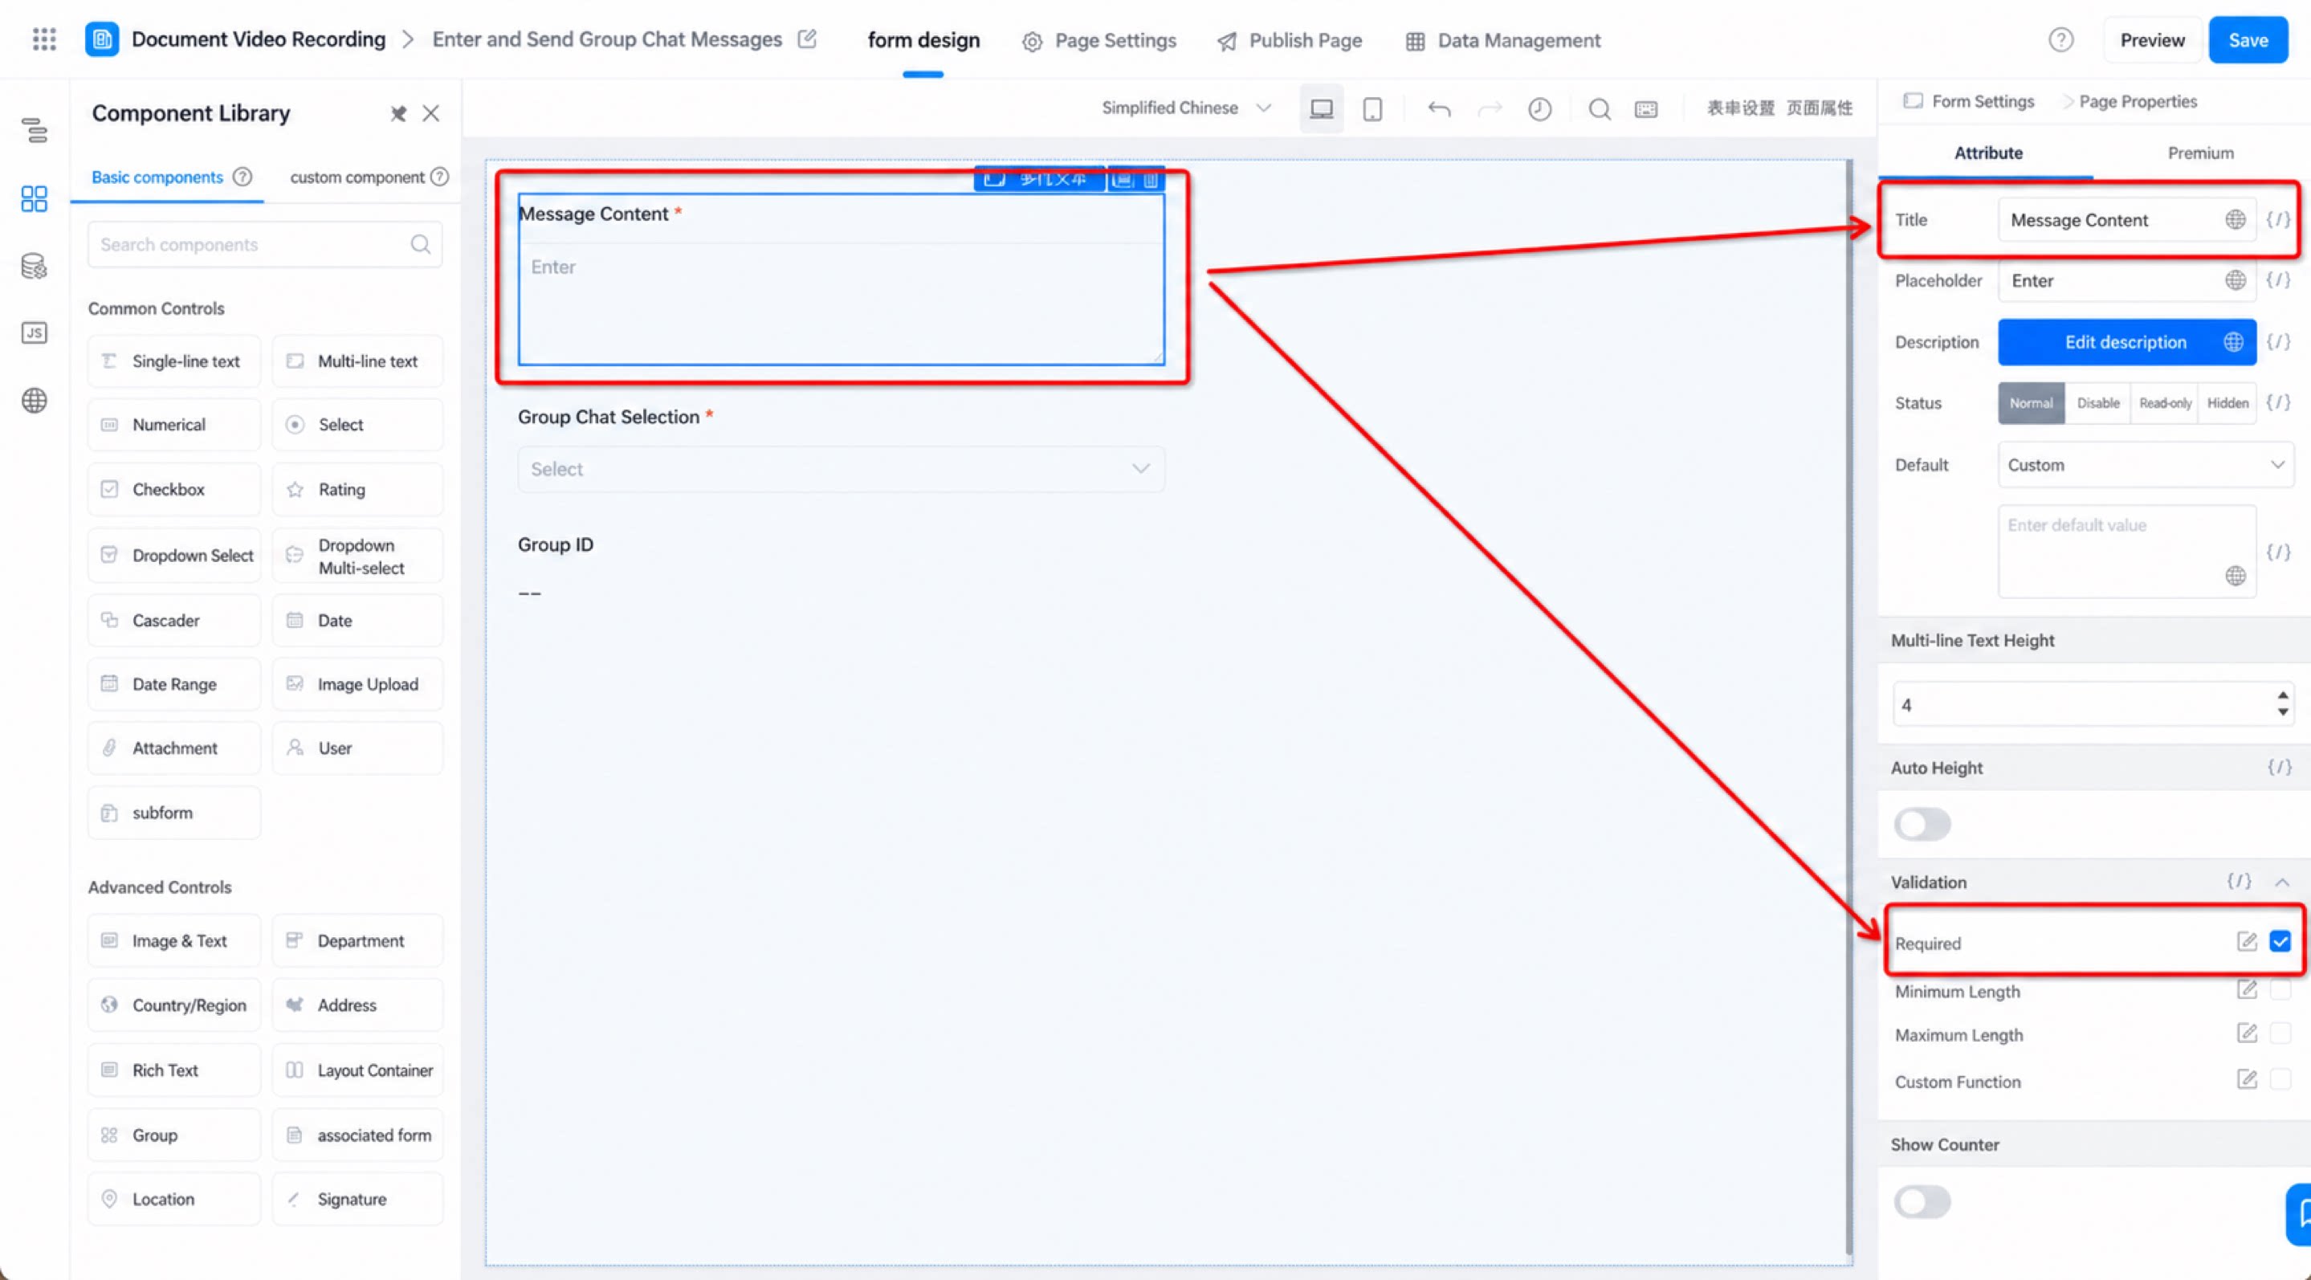Switch to mobile device preview icon

pos(1372,108)
